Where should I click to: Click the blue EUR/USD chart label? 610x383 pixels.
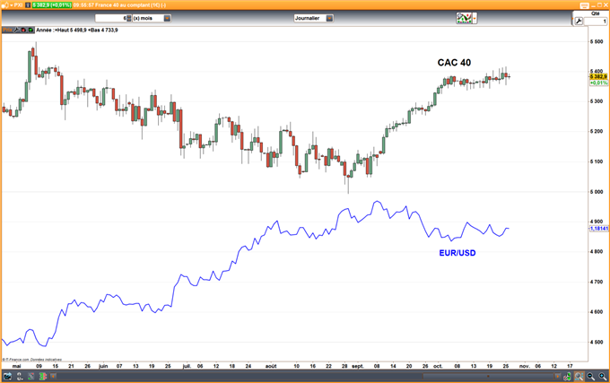(457, 253)
